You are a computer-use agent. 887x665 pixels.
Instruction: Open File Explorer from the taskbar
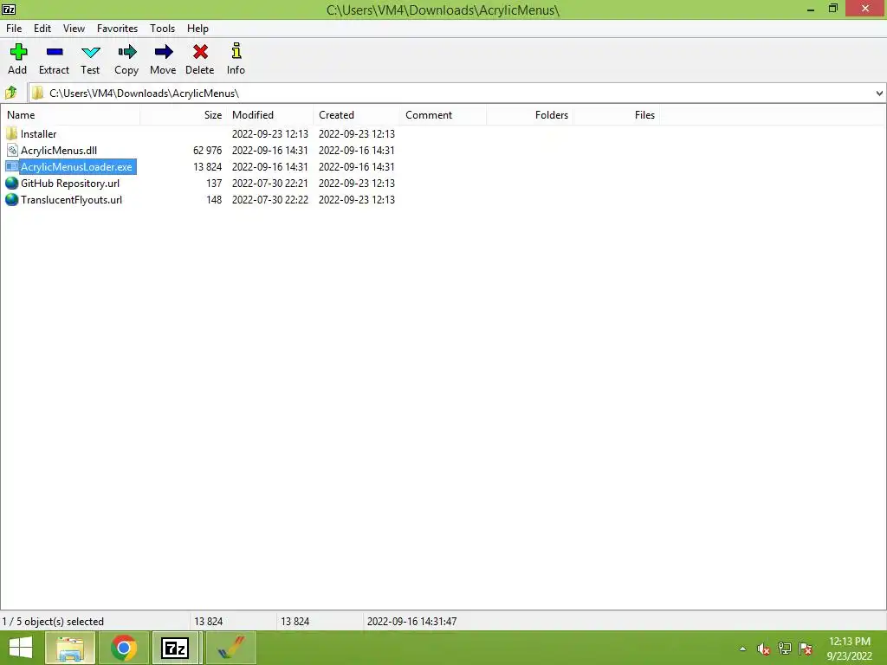pos(69,648)
